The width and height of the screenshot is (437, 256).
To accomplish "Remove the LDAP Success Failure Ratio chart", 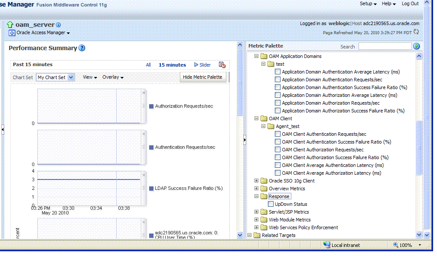I will tap(144, 175).
